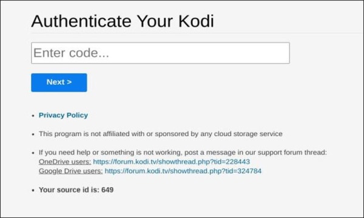Click the word 'Kodi' in the page title
The image size is (364, 218).
click(196, 21)
